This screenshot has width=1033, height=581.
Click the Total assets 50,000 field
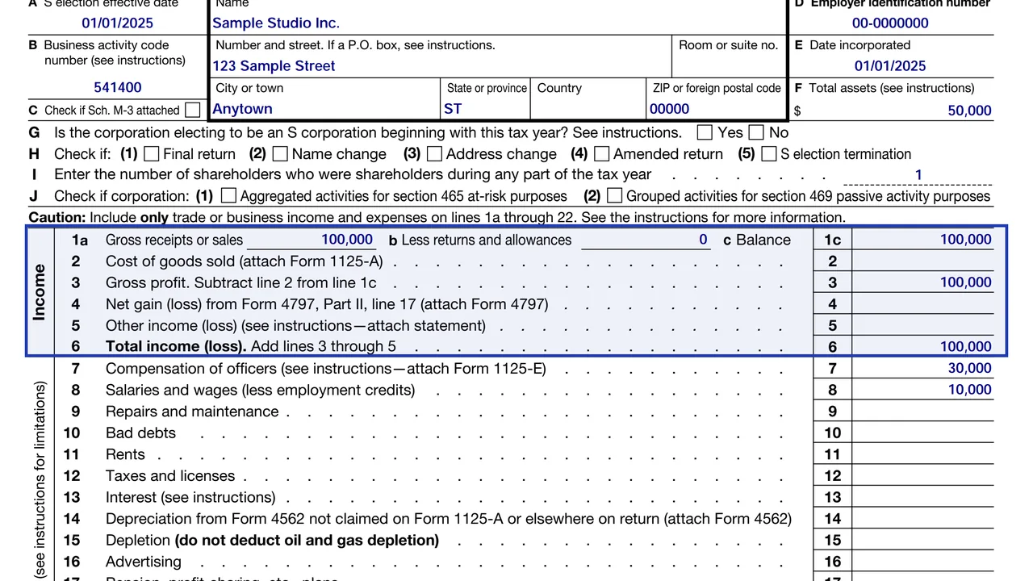(x=897, y=111)
